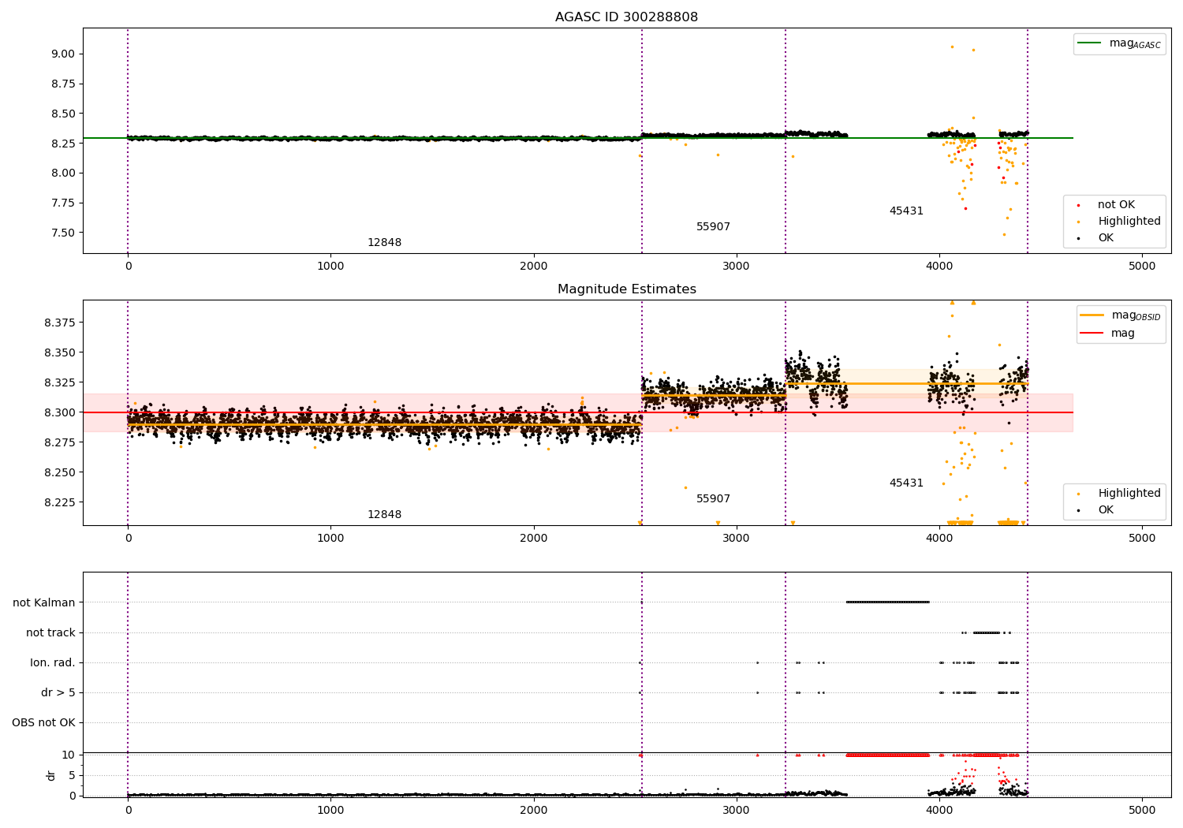1183x828 pixels.
Task: Click the green line sample in the mag AGASC legend
Action: (1090, 43)
